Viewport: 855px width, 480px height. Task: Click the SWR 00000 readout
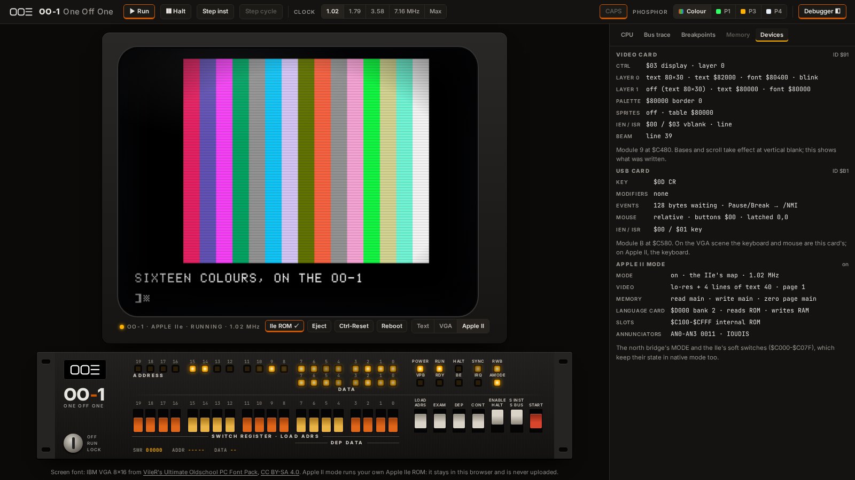[x=147, y=450]
